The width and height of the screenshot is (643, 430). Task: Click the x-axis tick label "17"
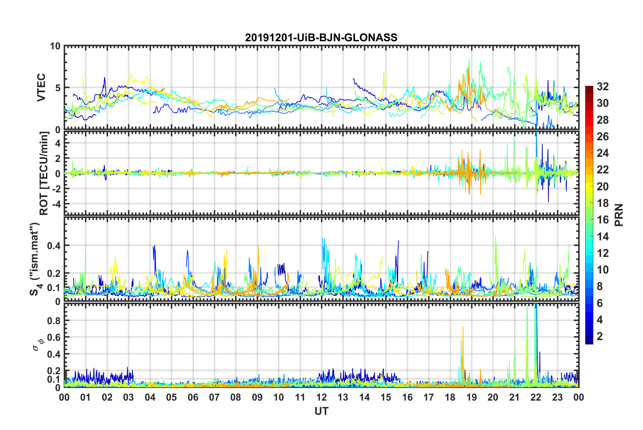(x=429, y=397)
